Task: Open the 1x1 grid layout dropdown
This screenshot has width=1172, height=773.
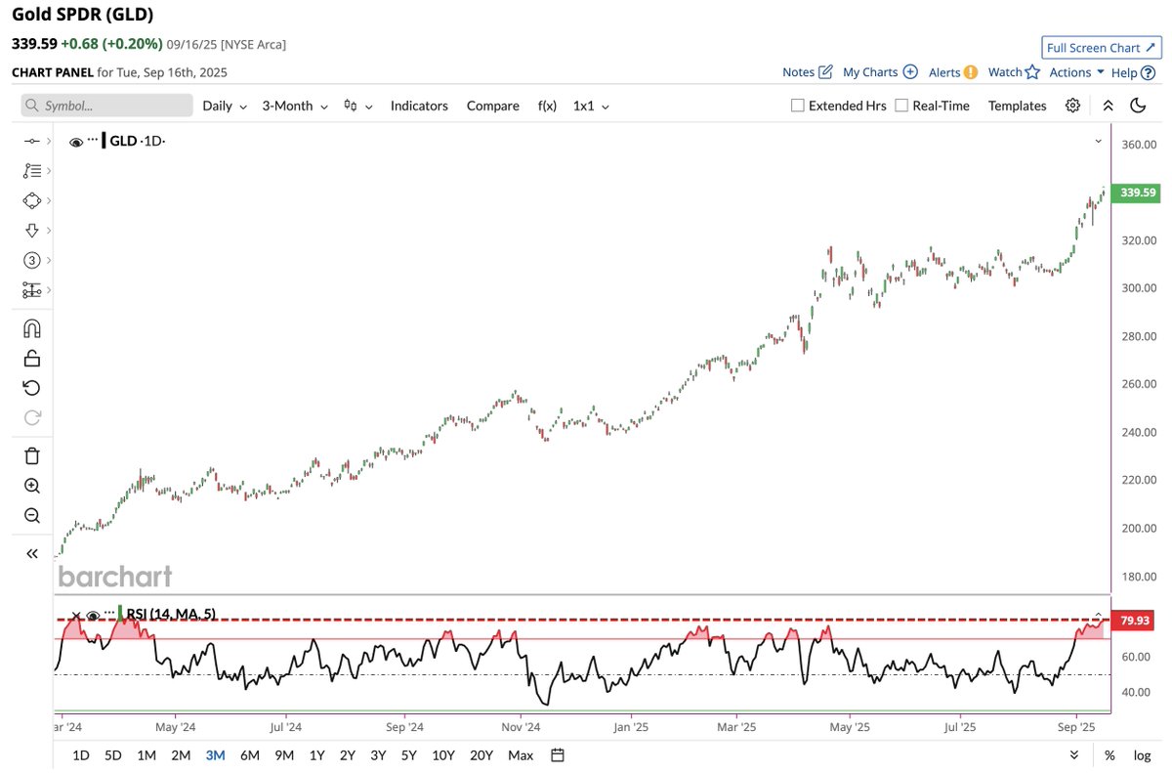Action: click(x=591, y=106)
